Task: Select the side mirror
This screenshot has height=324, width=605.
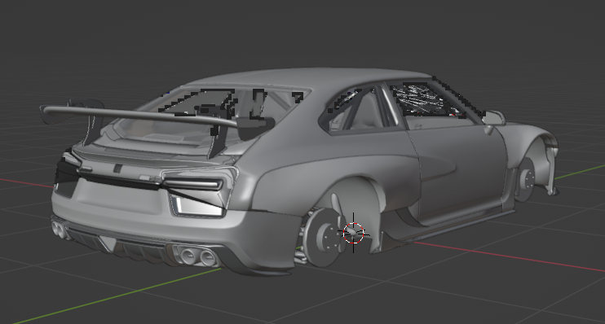Action: pos(494,119)
